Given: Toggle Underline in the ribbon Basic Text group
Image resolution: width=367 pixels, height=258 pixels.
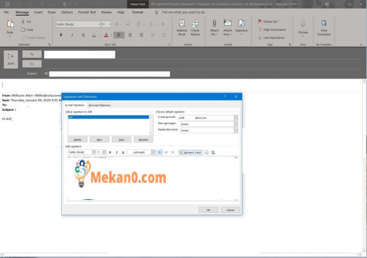Looking at the screenshot, I should (83, 35).
